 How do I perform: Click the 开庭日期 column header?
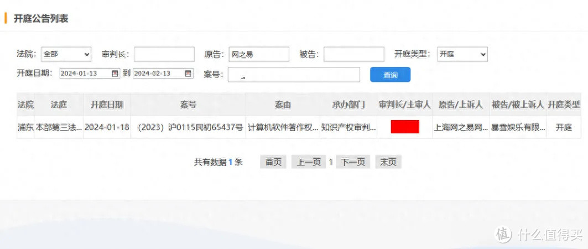(x=107, y=105)
